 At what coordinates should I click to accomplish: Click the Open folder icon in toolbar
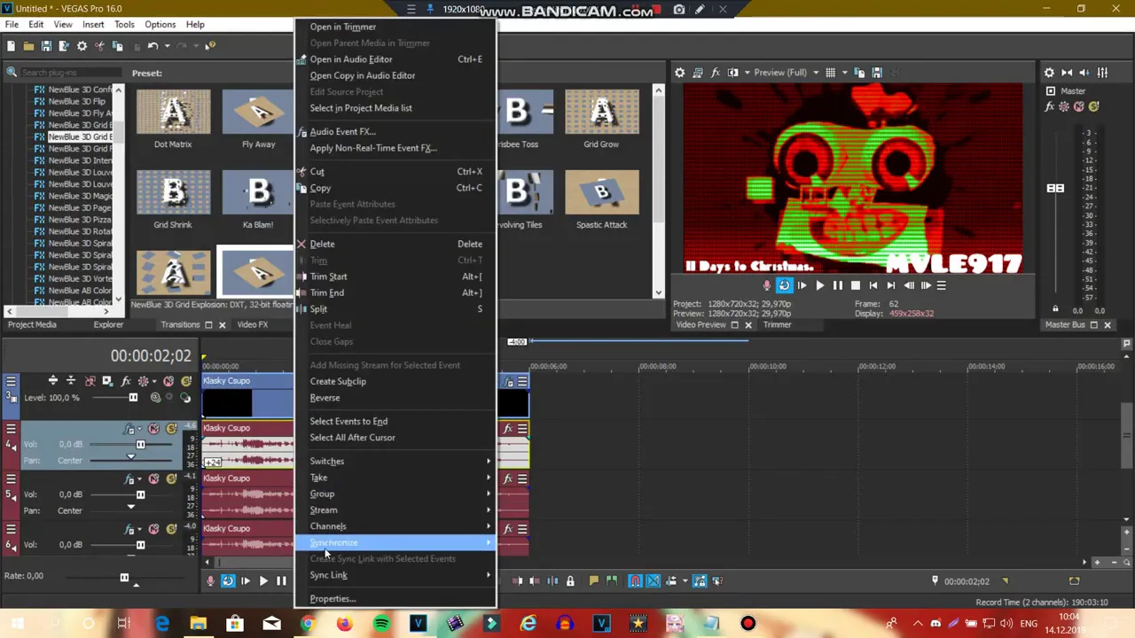pyautogui.click(x=28, y=46)
